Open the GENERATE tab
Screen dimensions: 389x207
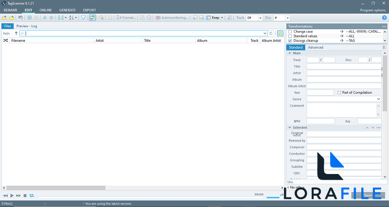click(x=68, y=10)
